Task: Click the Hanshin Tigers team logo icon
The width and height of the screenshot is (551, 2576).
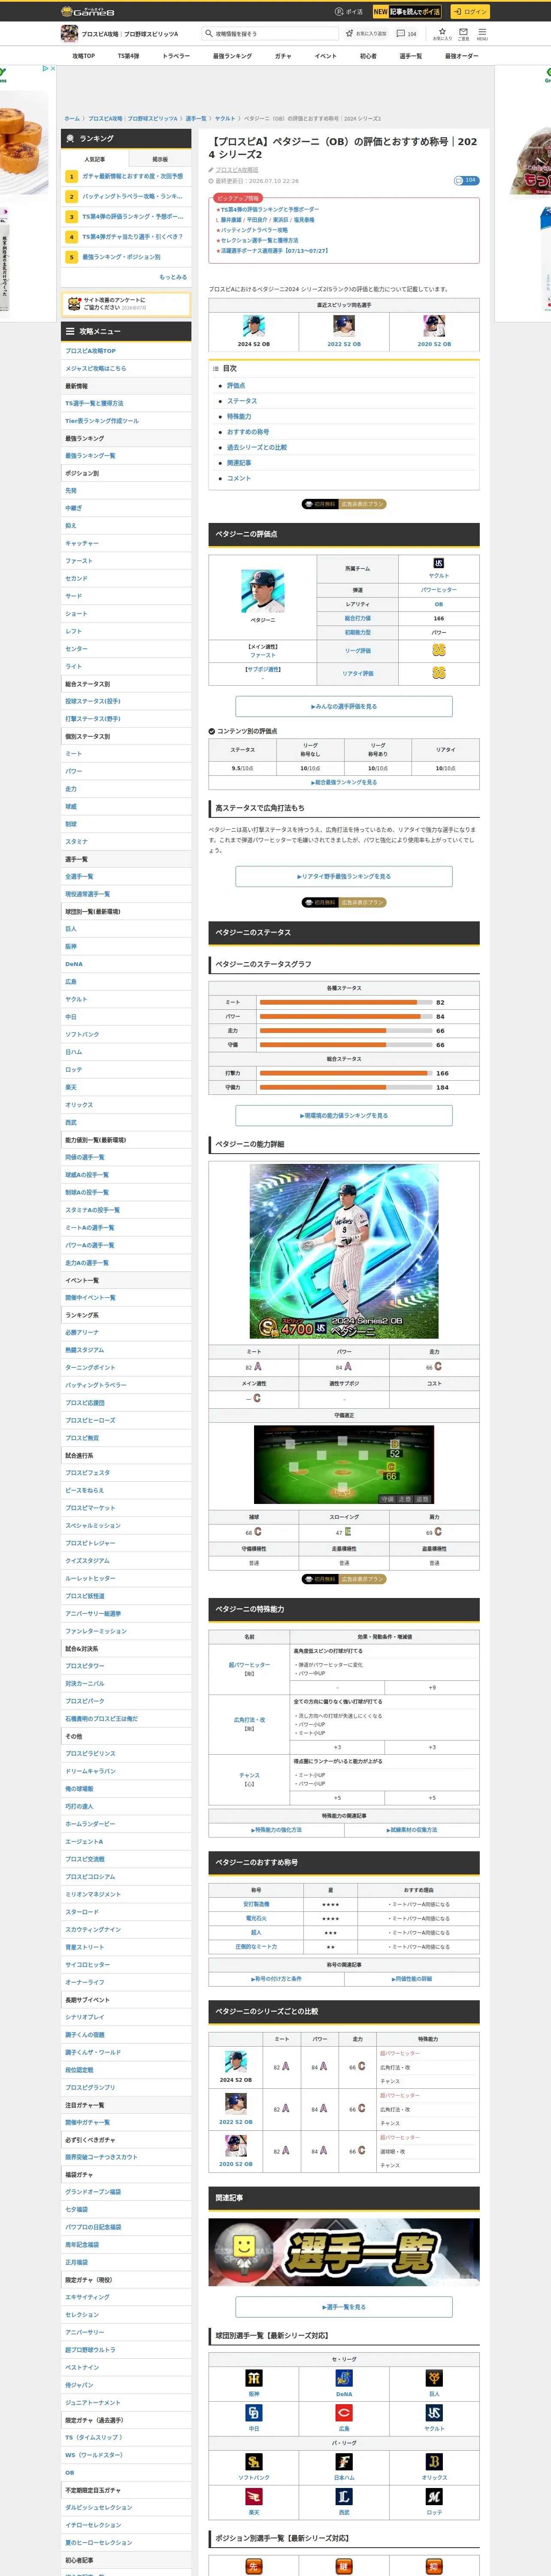Action: [x=253, y=2379]
